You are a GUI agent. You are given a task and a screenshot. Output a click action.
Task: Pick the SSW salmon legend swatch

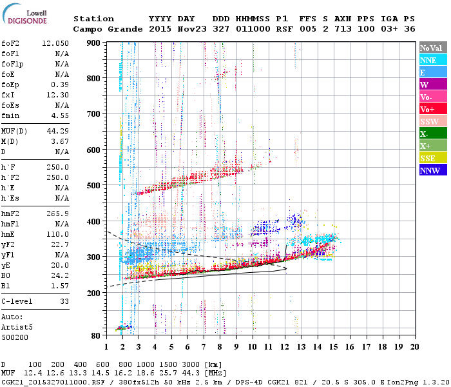tap(433, 121)
